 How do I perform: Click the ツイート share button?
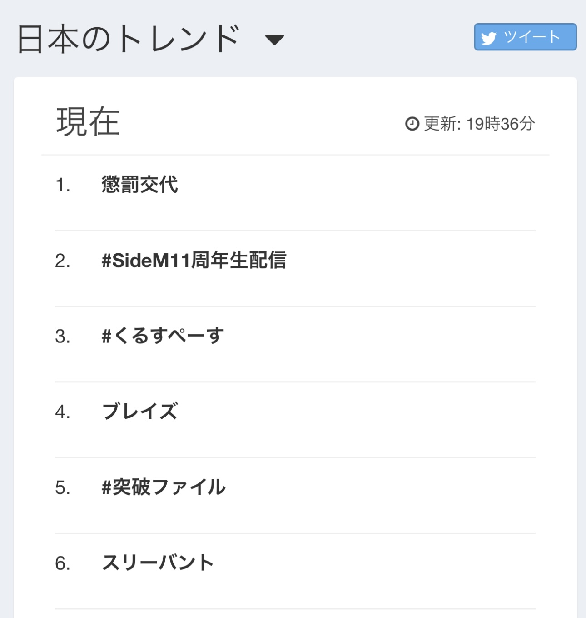525,37
